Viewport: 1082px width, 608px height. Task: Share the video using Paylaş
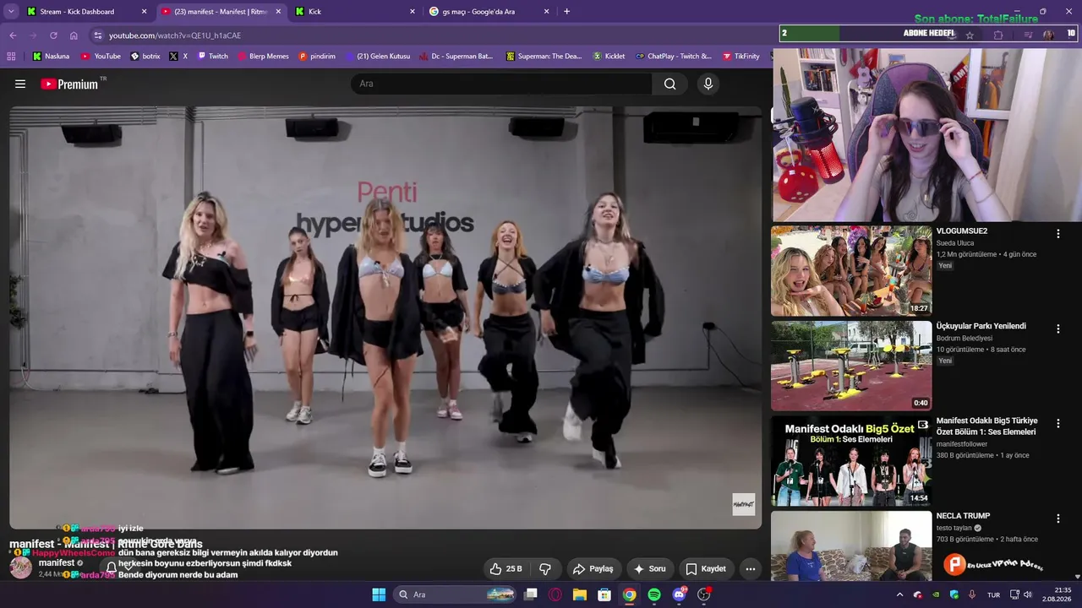[594, 568]
